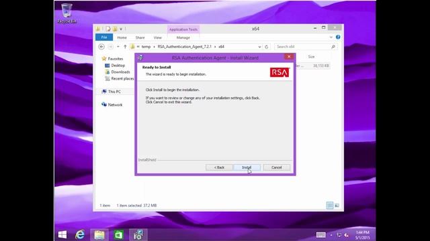Go up one folder level
Screen dimensions: 430x241
click(125, 47)
